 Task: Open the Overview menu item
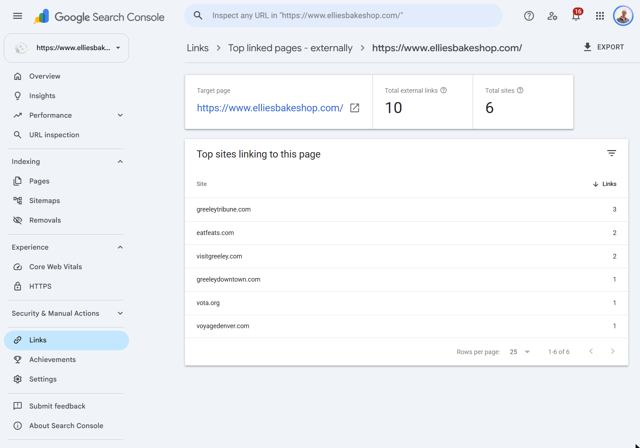tap(66, 76)
